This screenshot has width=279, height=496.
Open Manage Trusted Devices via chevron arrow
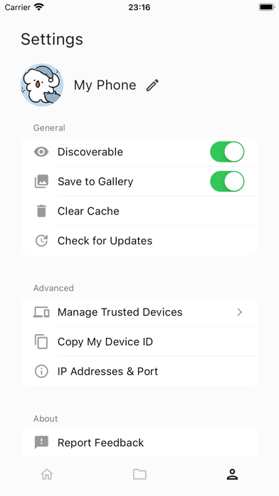click(x=240, y=312)
